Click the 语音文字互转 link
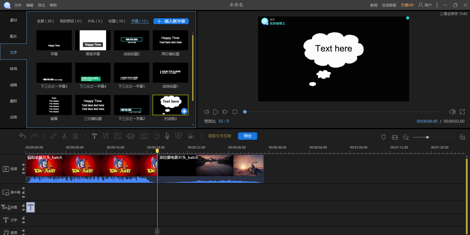Image resolution: width=470 pixels, height=235 pixels. pos(220,136)
